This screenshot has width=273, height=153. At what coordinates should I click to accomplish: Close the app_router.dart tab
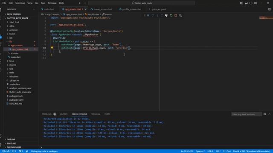point(85,9)
